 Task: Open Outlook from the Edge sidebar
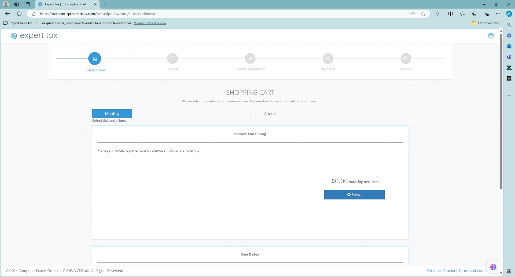[509, 46]
